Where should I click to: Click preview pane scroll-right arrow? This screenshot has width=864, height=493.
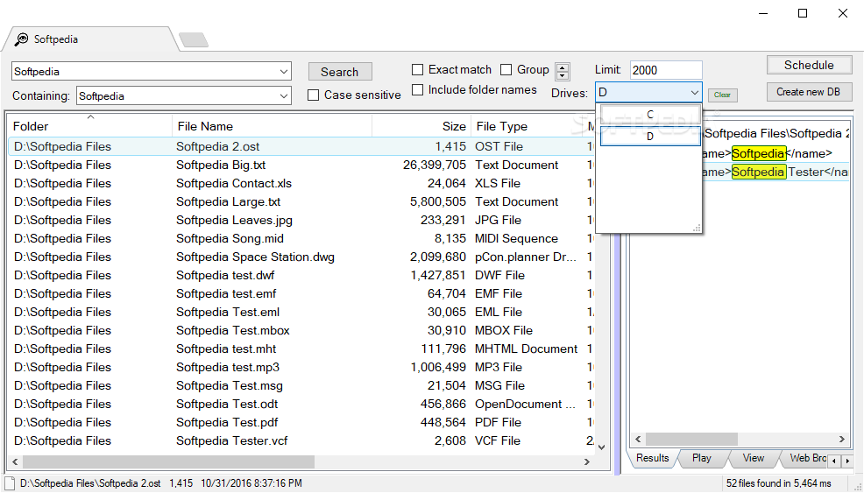[x=842, y=439]
